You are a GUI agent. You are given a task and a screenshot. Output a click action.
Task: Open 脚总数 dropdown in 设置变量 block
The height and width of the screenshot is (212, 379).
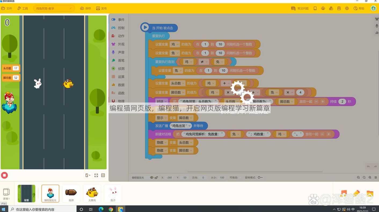(x=177, y=92)
